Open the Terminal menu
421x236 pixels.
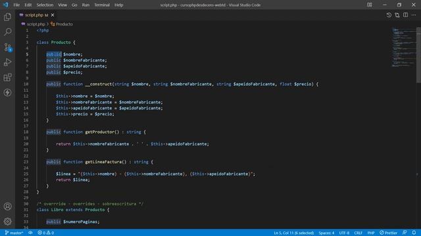pos(102,5)
